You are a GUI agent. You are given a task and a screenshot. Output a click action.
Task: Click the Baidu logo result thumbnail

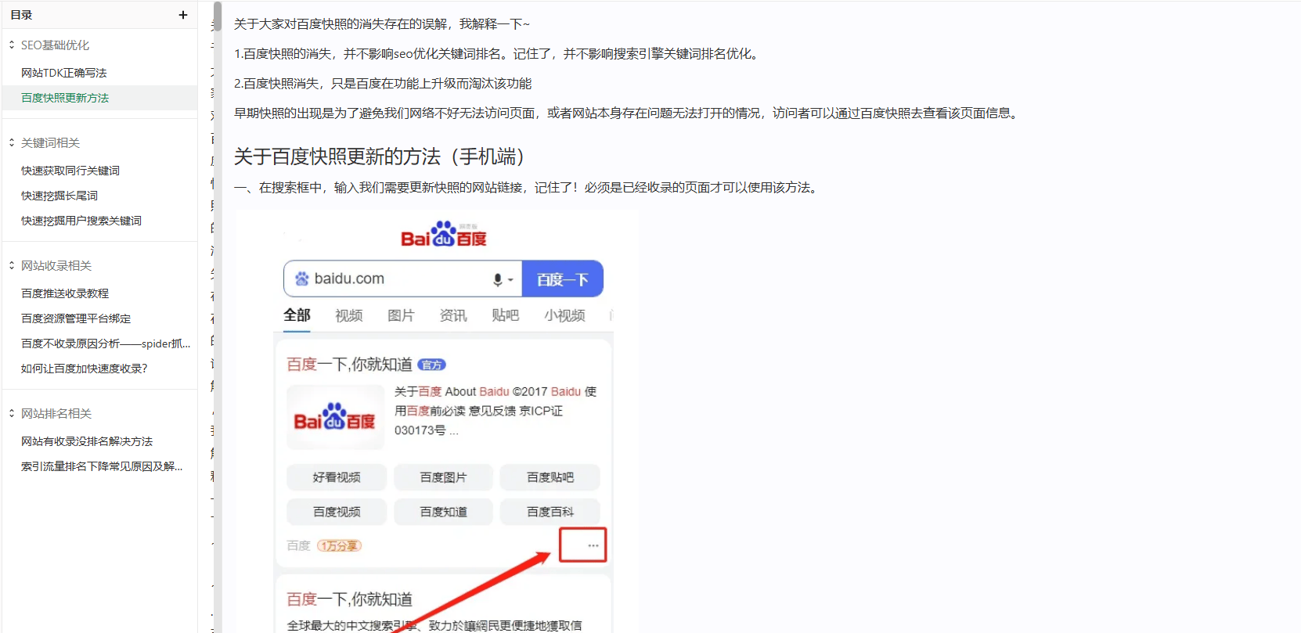pos(335,418)
